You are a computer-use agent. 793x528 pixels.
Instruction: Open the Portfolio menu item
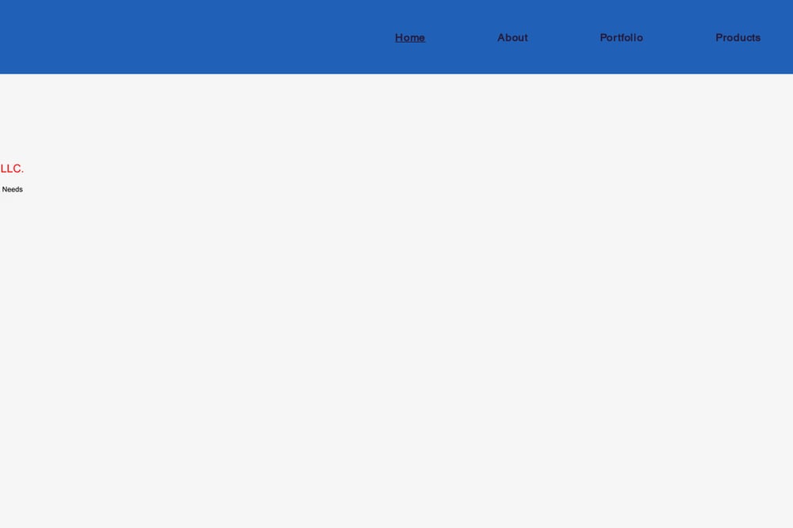coord(621,38)
